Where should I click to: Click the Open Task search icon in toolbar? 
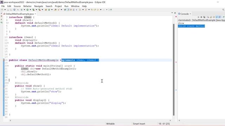click(x=59, y=10)
